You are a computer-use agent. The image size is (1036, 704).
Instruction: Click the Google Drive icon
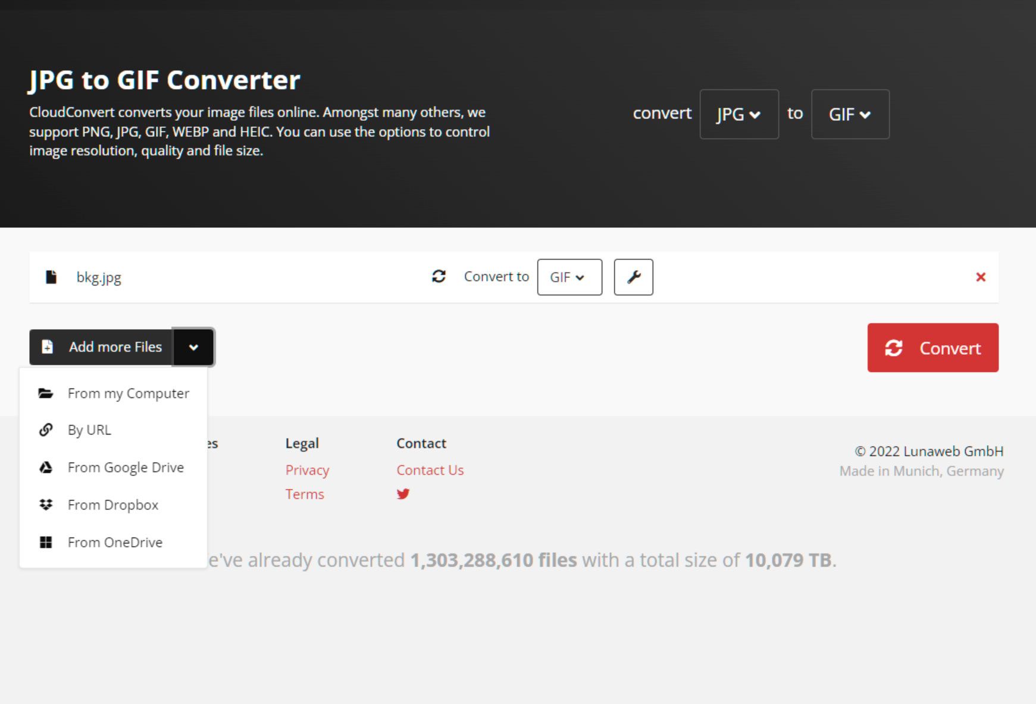pyautogui.click(x=46, y=467)
